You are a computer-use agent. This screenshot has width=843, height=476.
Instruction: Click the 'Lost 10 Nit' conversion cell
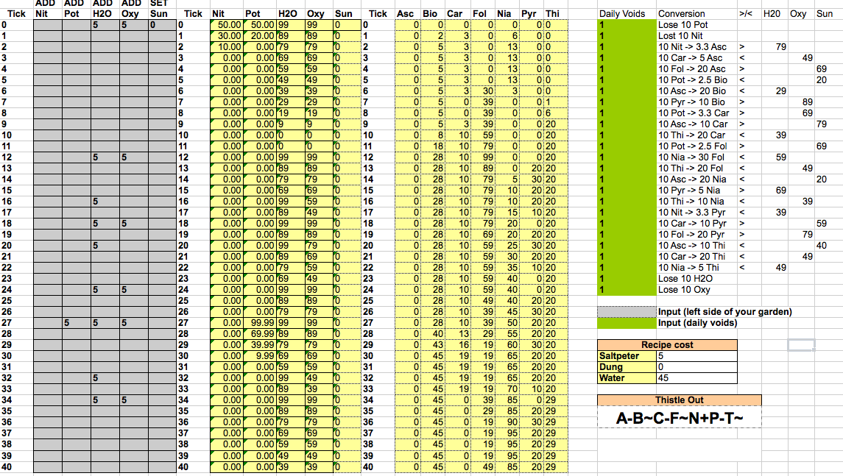[x=696, y=36]
